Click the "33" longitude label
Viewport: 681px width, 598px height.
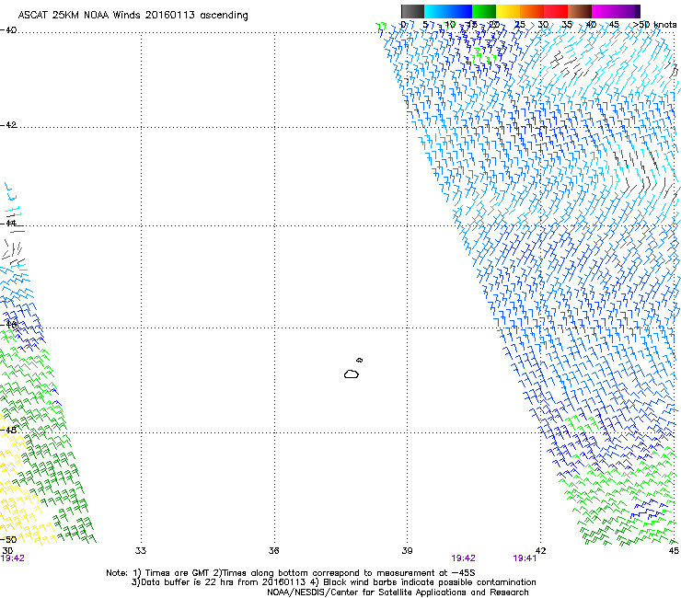coord(141,551)
